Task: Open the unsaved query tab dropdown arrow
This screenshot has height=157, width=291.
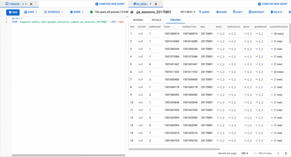Action: (x=26, y=4)
